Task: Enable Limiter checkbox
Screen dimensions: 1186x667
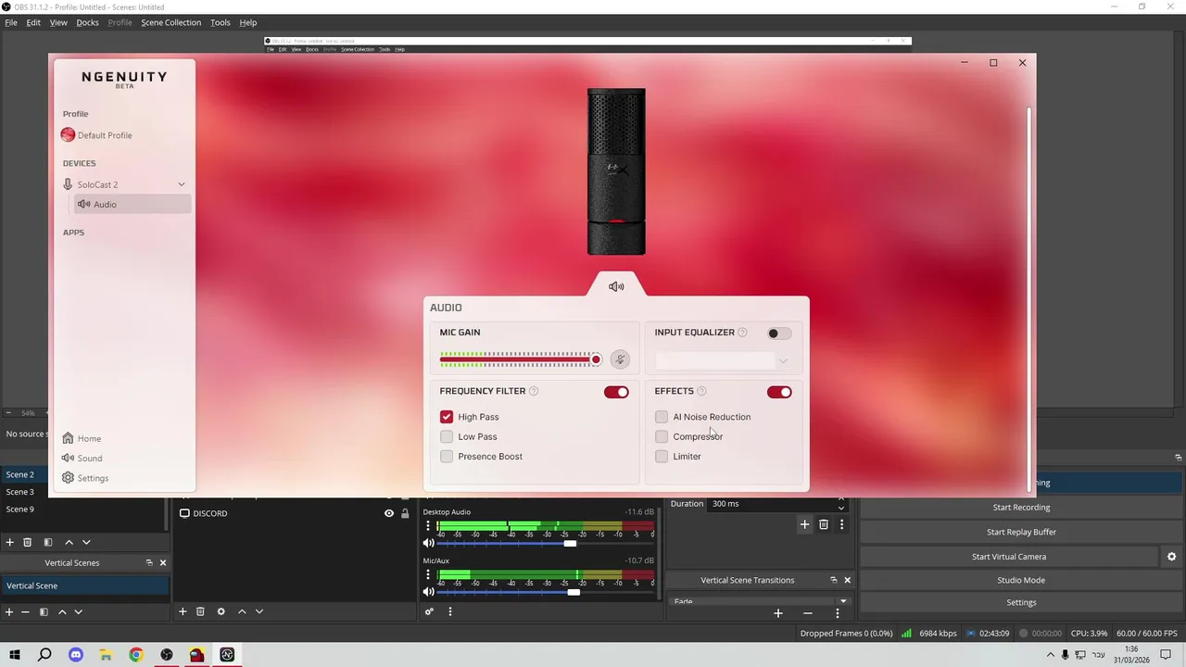Action: point(662,456)
